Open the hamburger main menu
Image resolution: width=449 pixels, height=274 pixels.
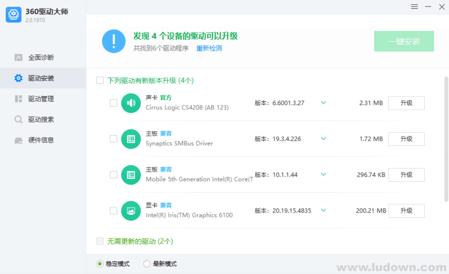tap(415, 7)
